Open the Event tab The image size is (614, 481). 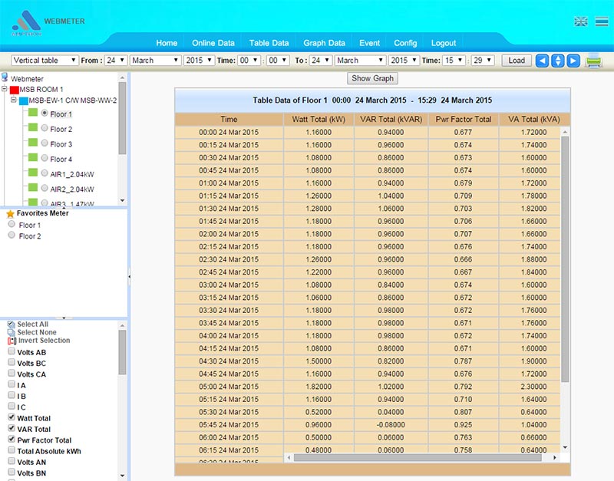pyautogui.click(x=369, y=43)
